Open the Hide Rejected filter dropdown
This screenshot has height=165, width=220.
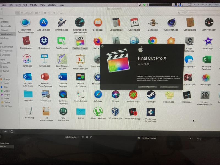coord(72,137)
